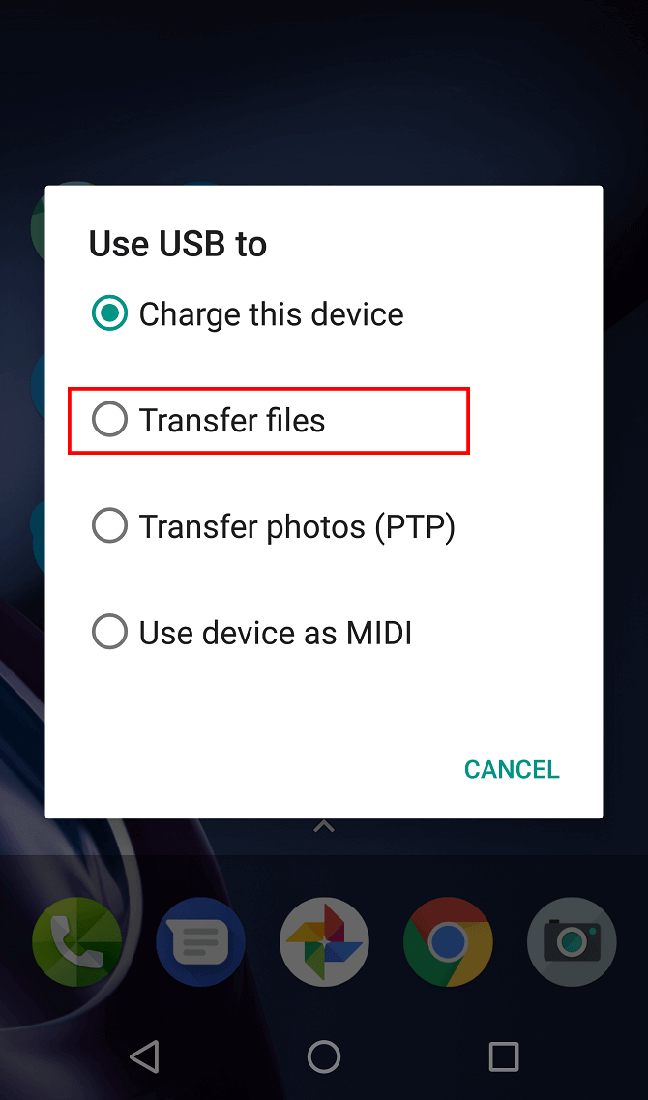The image size is (648, 1100).
Task: Choose the 'Transfer photos (PTP)' text label
Action: pyautogui.click(x=297, y=527)
